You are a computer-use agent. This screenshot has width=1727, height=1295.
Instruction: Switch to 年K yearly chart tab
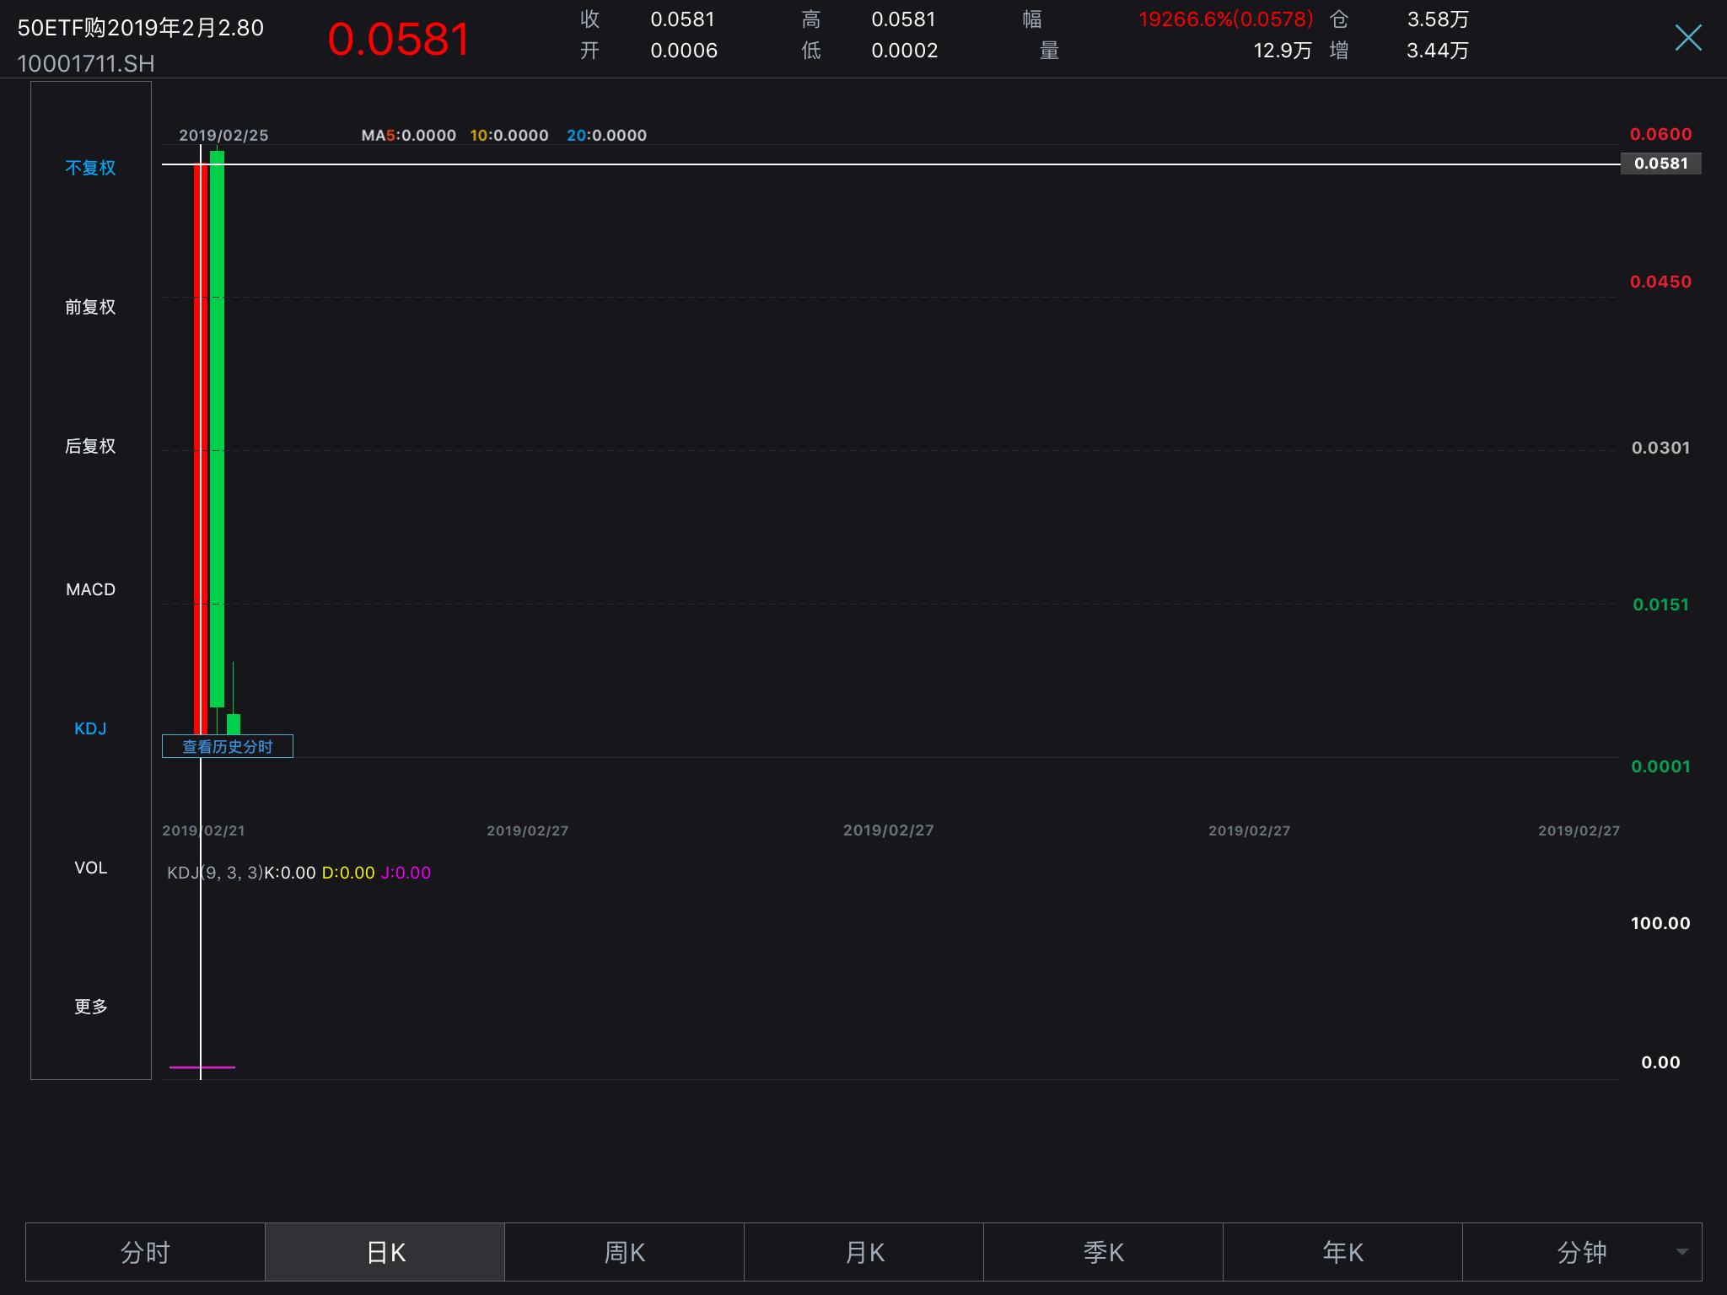click(x=1342, y=1252)
